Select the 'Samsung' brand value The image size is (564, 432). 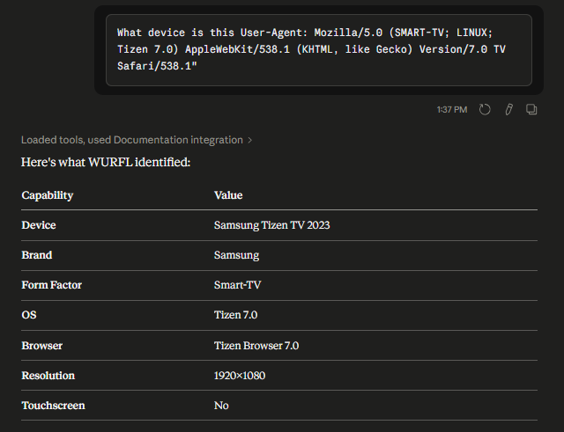pos(236,255)
